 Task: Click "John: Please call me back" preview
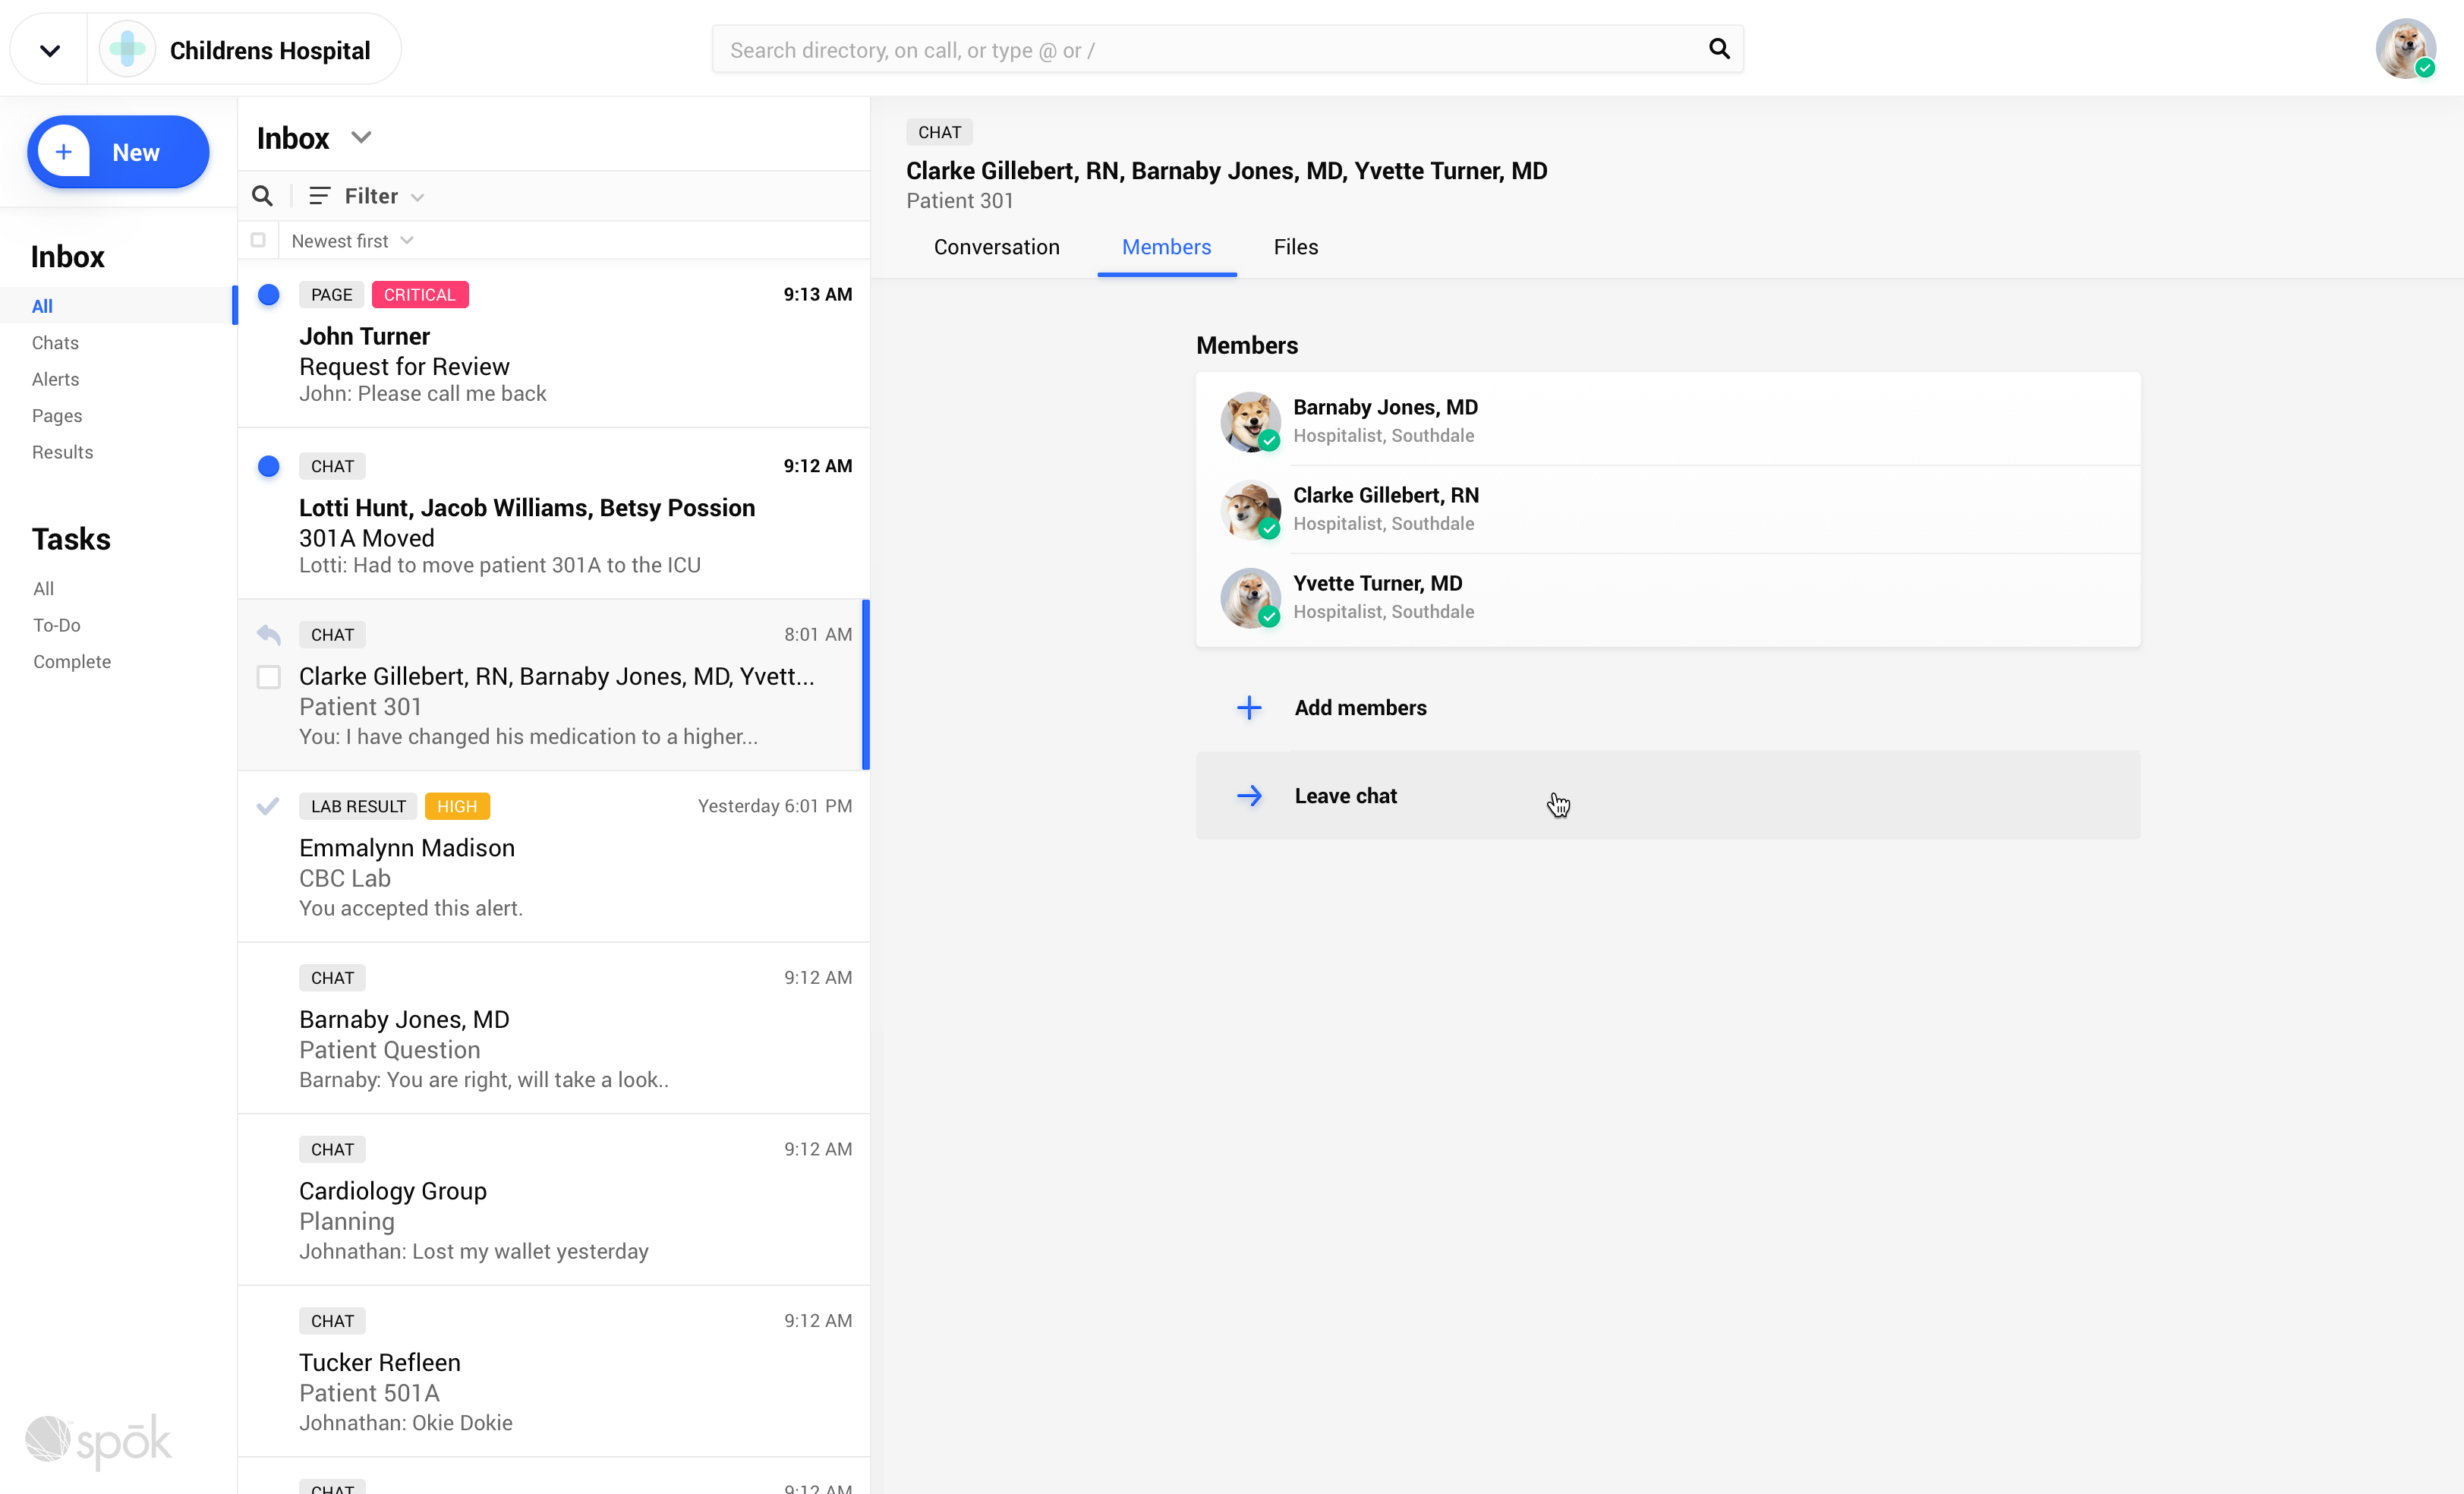point(422,394)
